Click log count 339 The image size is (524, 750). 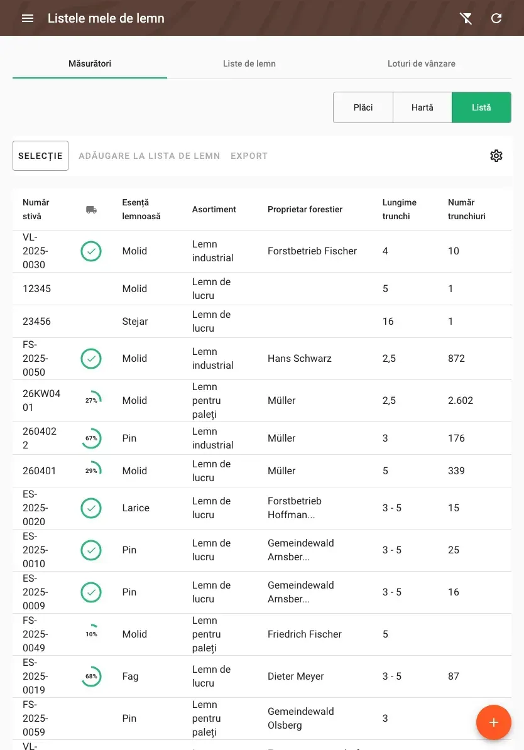tap(456, 470)
